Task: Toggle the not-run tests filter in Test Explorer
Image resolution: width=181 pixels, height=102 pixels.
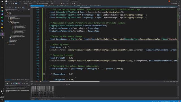Action: (14, 83)
